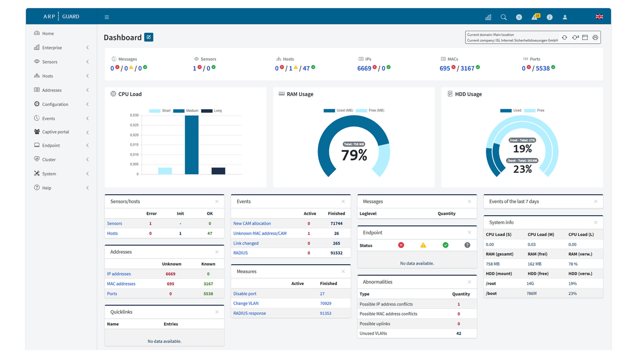The width and height of the screenshot is (637, 358).
Task: Click the refresh icon beside domain info
Action: click(564, 38)
